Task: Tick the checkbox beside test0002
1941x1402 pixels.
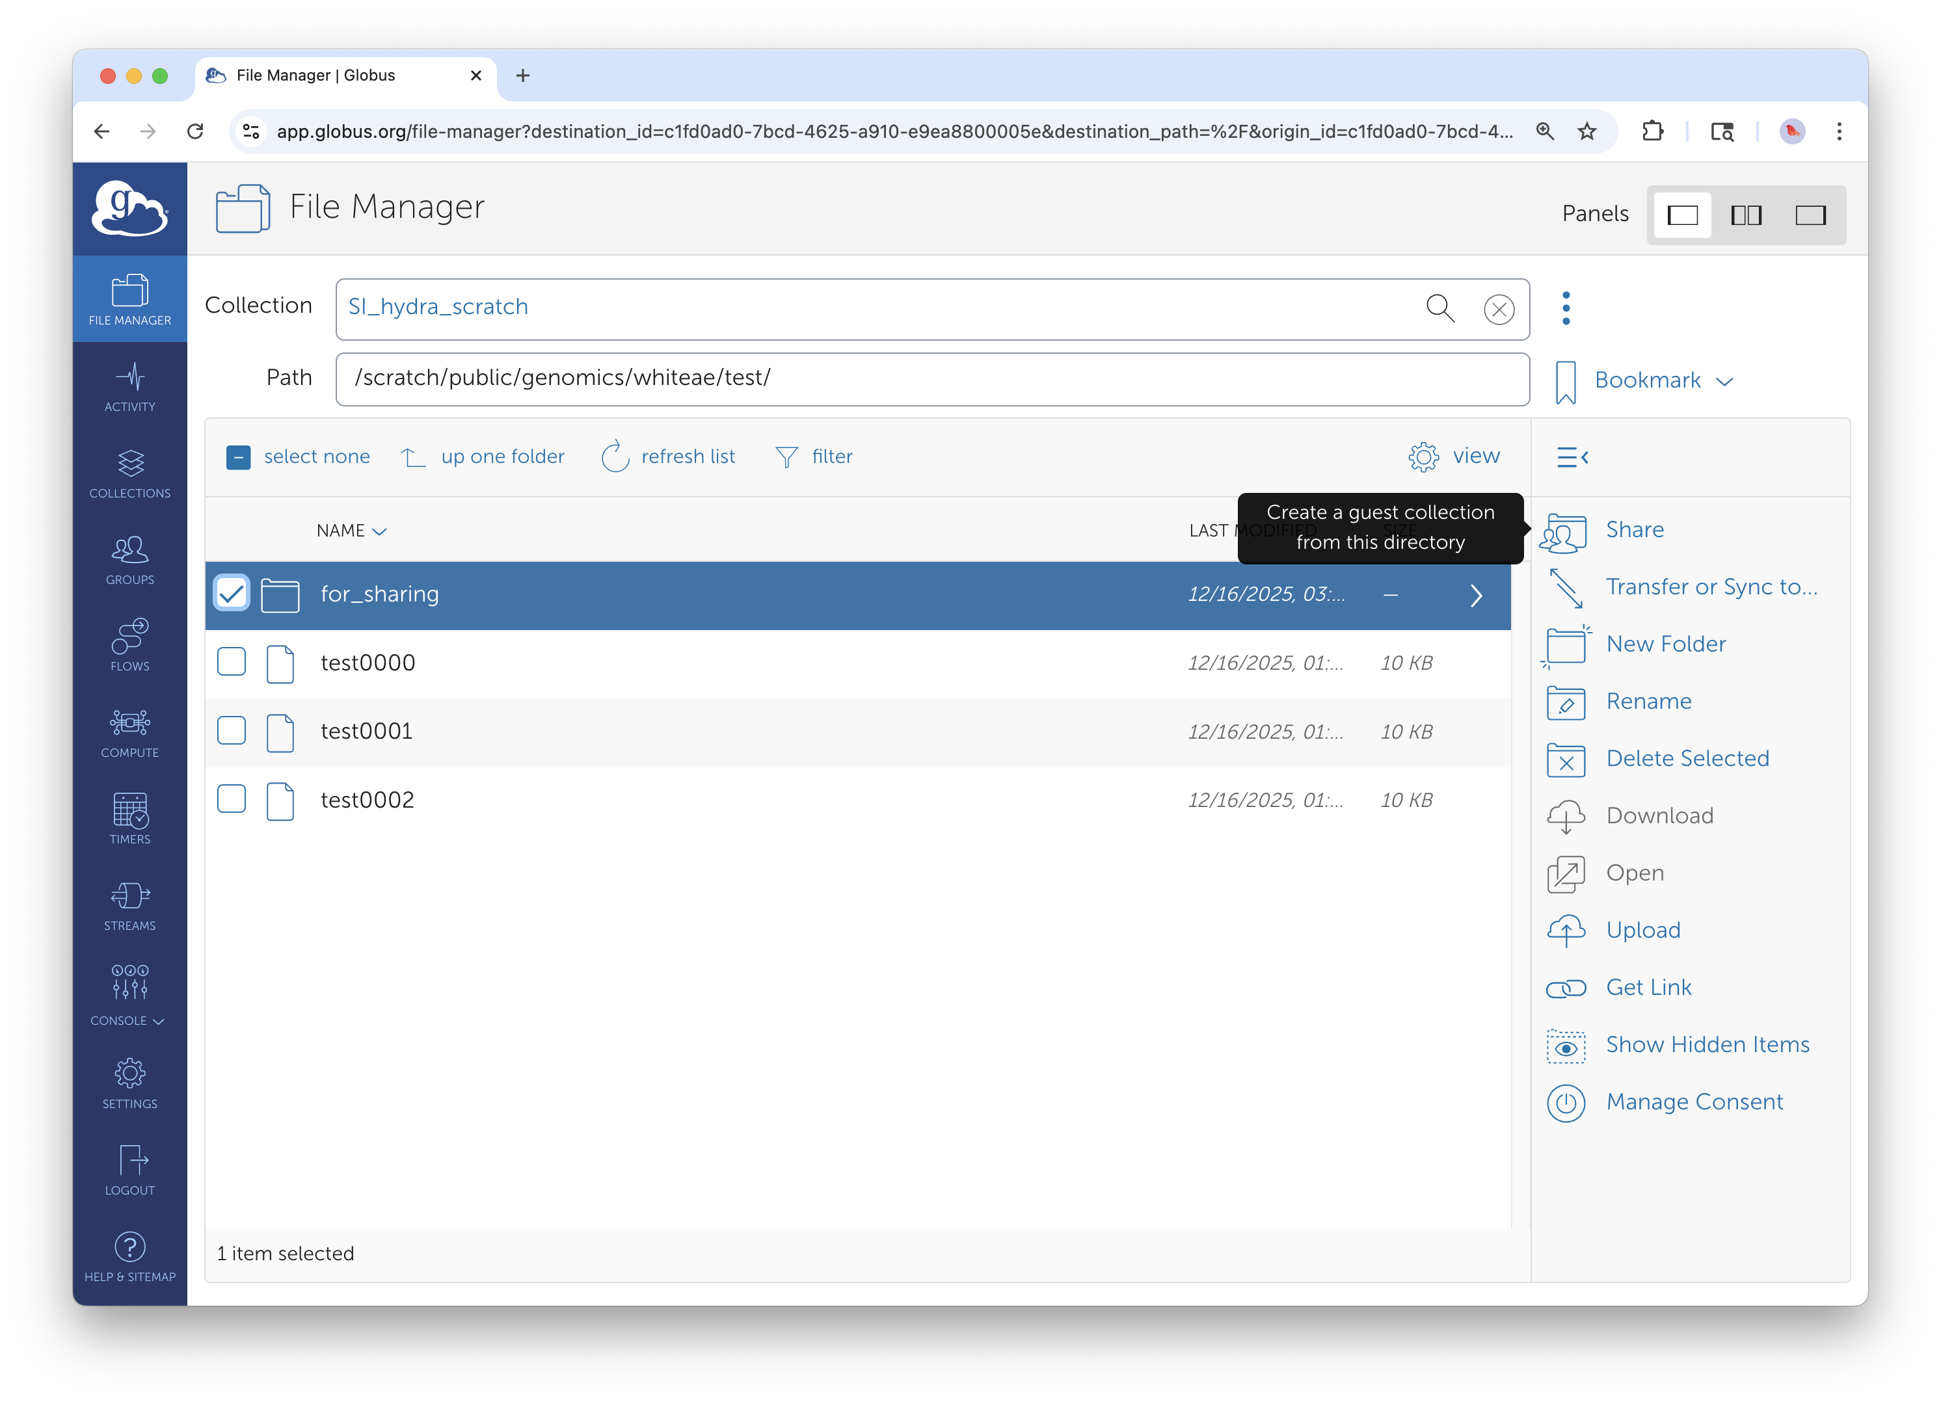Action: (232, 799)
